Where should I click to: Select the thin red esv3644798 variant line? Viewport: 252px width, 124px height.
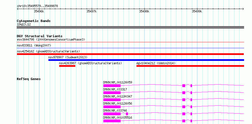[x=131, y=42]
